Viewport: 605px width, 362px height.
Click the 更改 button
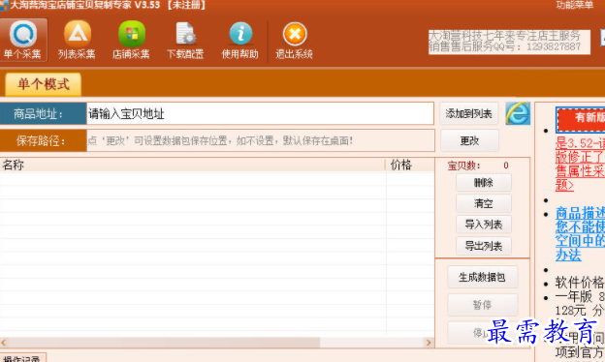(x=469, y=140)
